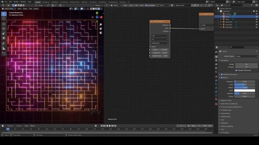Enable Screen Space Reflections checkbox
Image resolution: width=259 pixels, height=145 pixels.
[x=222, y=107]
